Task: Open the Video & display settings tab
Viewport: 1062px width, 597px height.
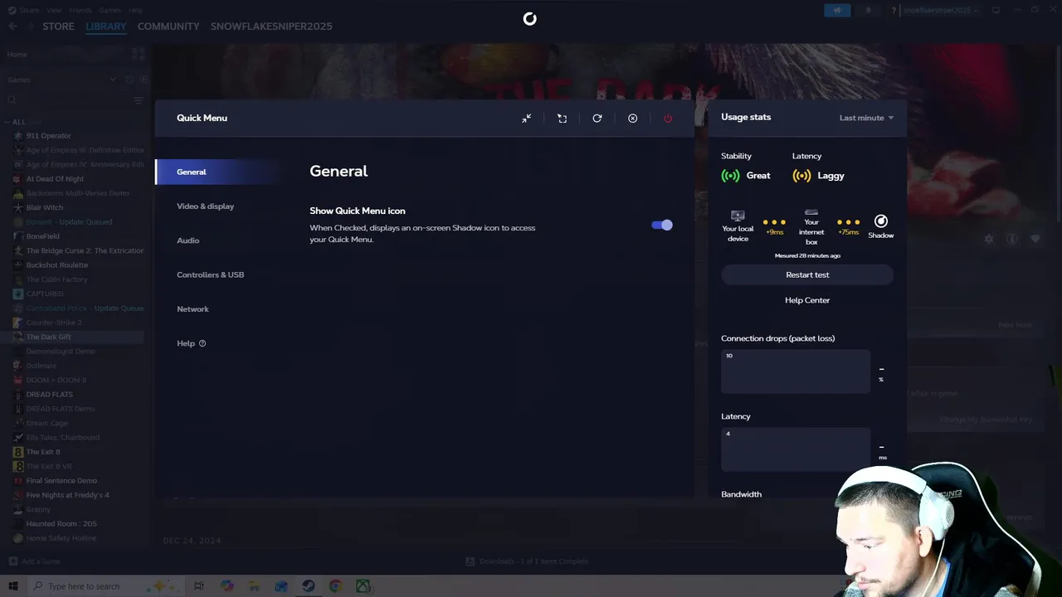Action: [205, 206]
